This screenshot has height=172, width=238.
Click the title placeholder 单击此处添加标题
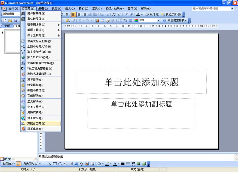[141, 82]
